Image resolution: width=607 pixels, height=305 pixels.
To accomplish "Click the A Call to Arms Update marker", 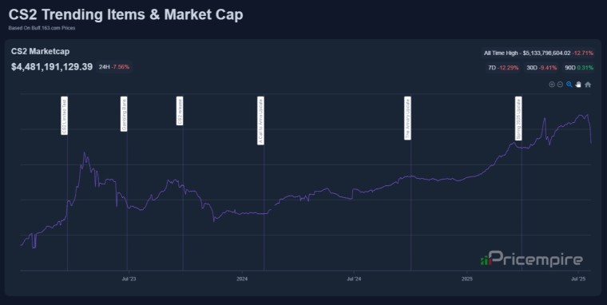I will click(261, 121).
